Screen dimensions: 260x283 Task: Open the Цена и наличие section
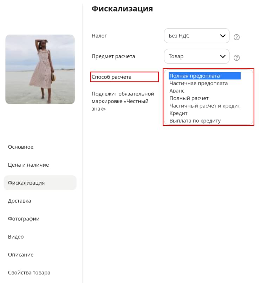pos(28,165)
